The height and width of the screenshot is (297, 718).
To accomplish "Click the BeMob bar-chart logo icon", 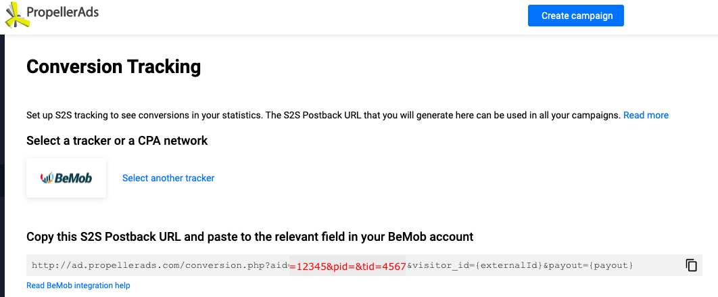I will [47, 178].
